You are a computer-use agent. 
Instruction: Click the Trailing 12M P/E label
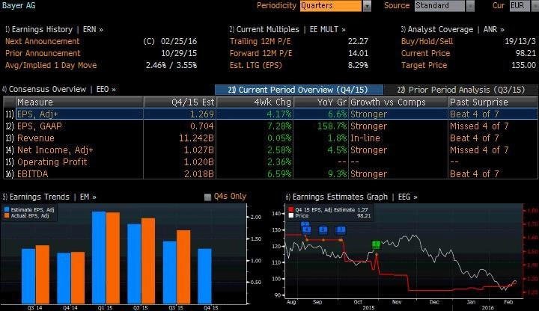pos(261,42)
